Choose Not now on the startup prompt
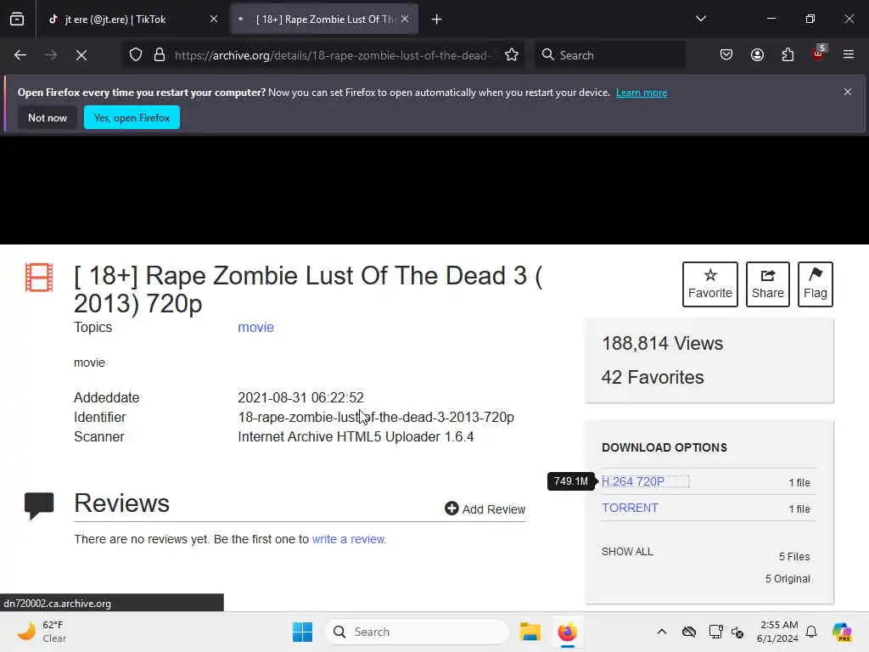Image resolution: width=869 pixels, height=652 pixels. pos(48,117)
